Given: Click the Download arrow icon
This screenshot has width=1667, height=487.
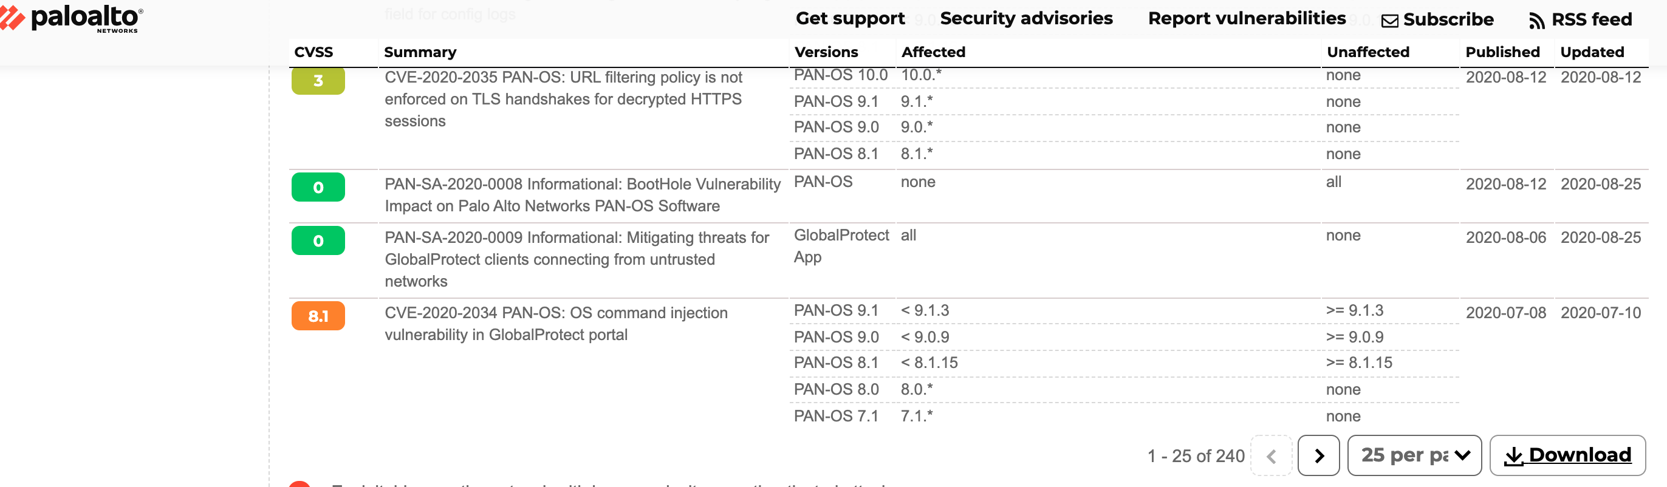Looking at the screenshot, I should [1513, 456].
